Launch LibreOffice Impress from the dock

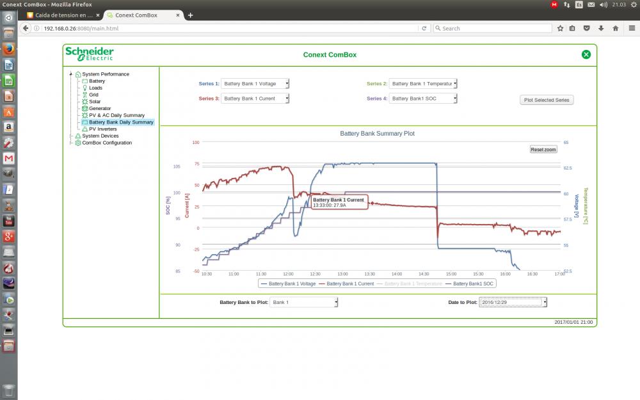coord(8,97)
